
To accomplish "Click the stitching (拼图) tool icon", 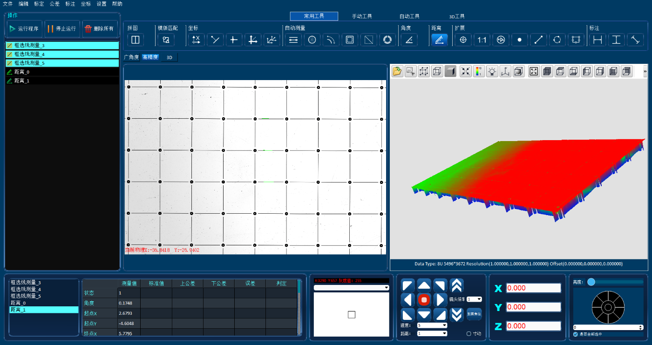I will pyautogui.click(x=136, y=40).
